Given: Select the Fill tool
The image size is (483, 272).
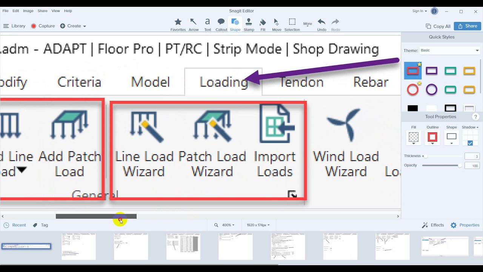Looking at the screenshot, I should pyautogui.click(x=263, y=25).
